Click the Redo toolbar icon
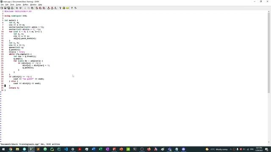271x152 pixels. pos(21,8)
